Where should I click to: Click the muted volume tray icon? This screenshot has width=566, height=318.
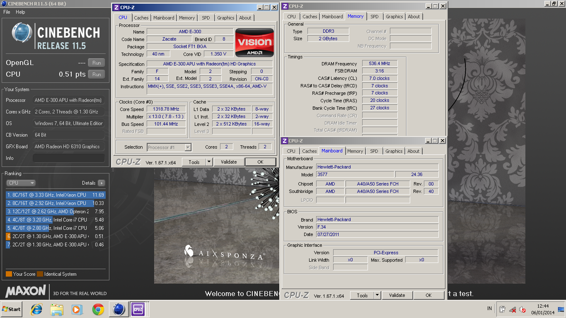coord(523,309)
